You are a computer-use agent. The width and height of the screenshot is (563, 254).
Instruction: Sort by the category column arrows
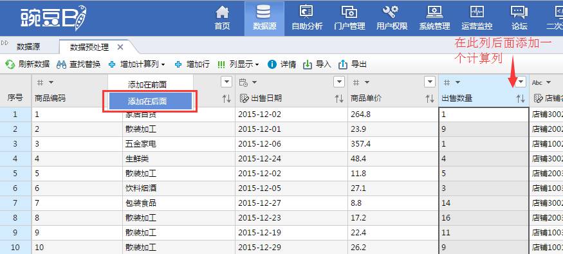pos(226,98)
